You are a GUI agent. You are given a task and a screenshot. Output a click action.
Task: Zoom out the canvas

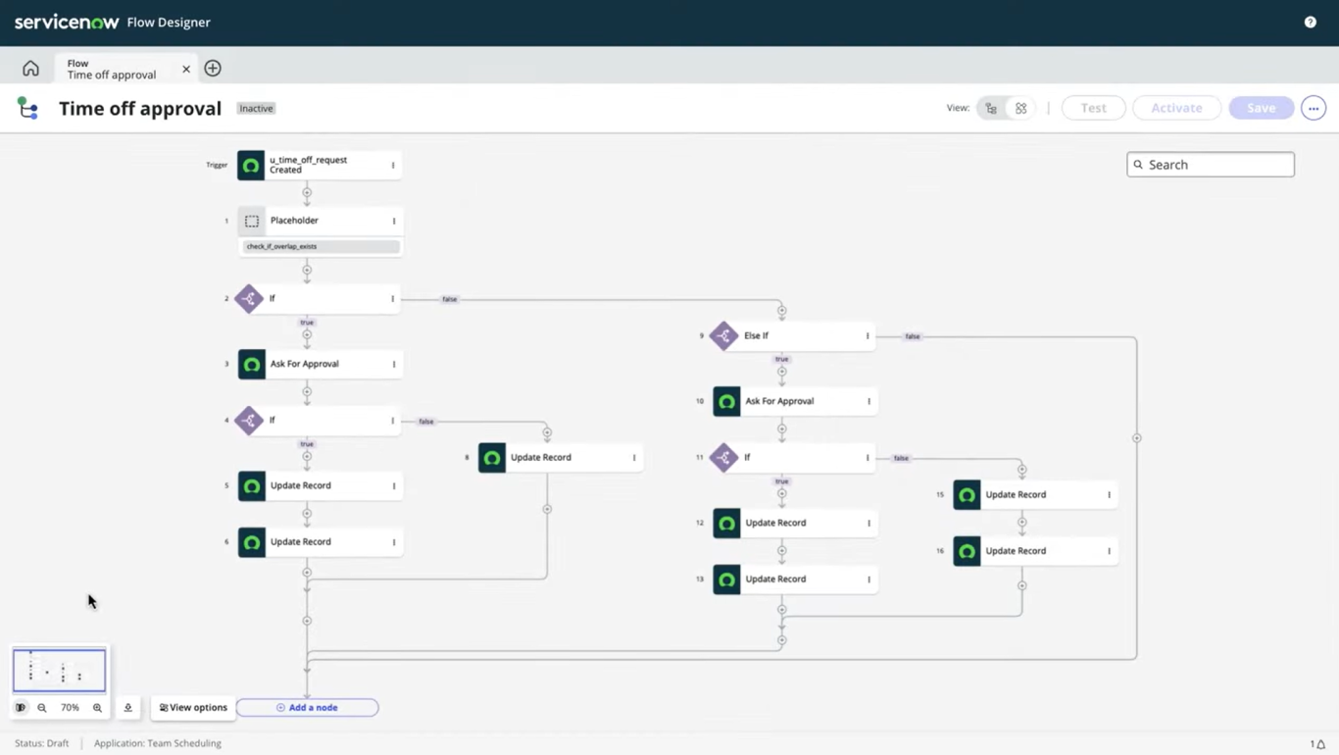[42, 708]
